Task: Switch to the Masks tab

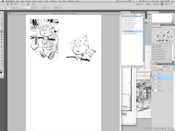Action: (162, 25)
